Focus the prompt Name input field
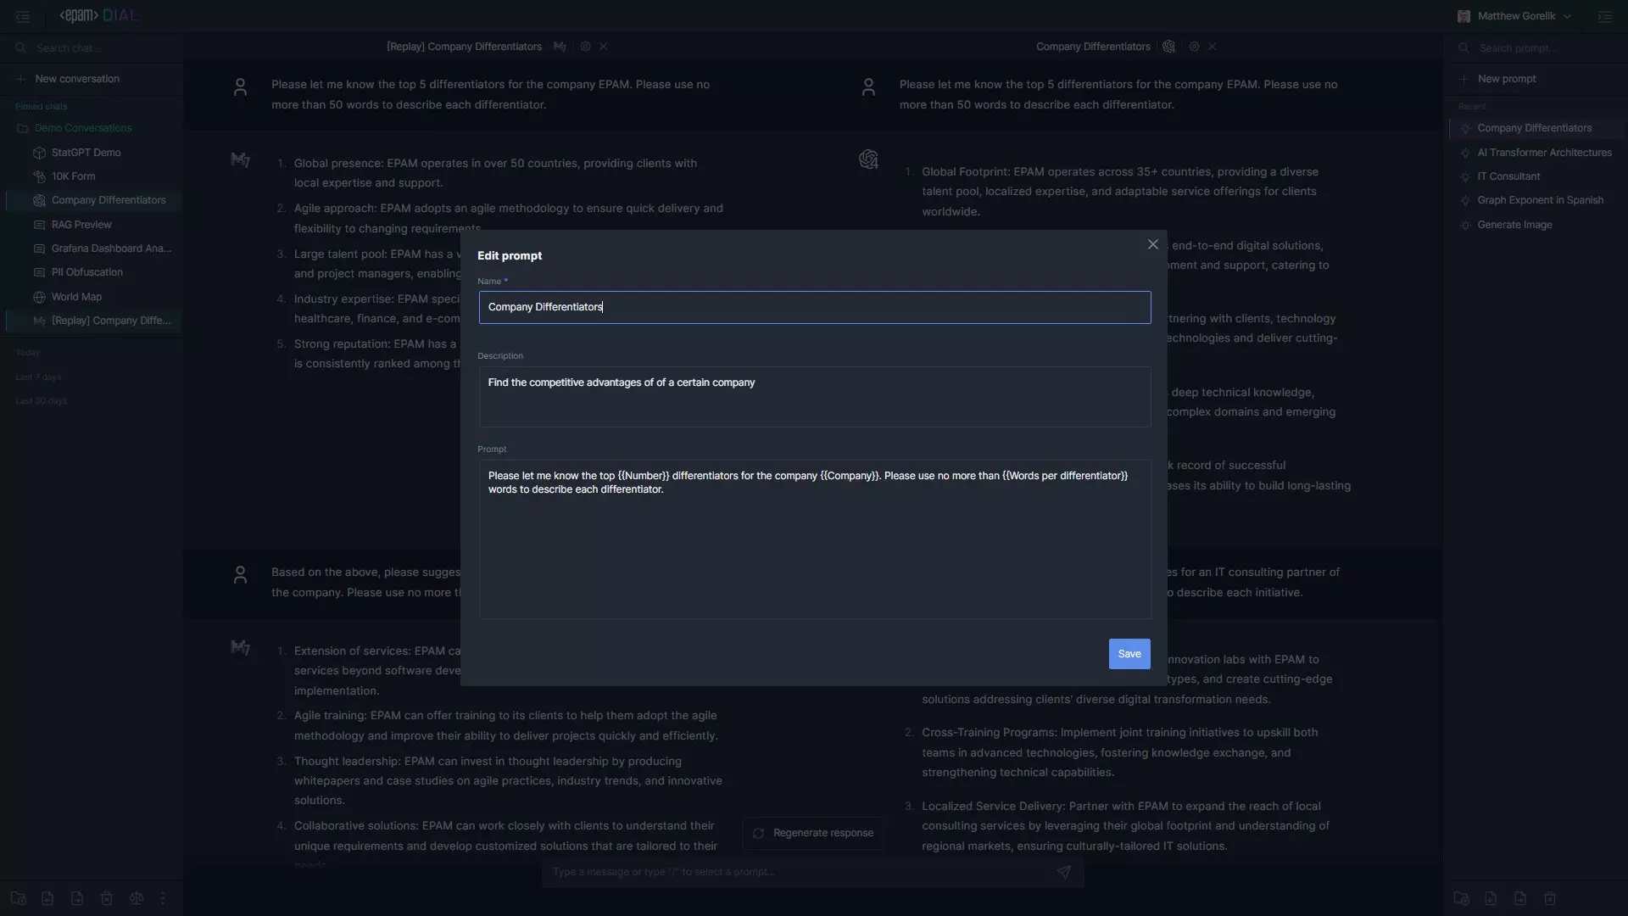1628x916 pixels. point(814,307)
